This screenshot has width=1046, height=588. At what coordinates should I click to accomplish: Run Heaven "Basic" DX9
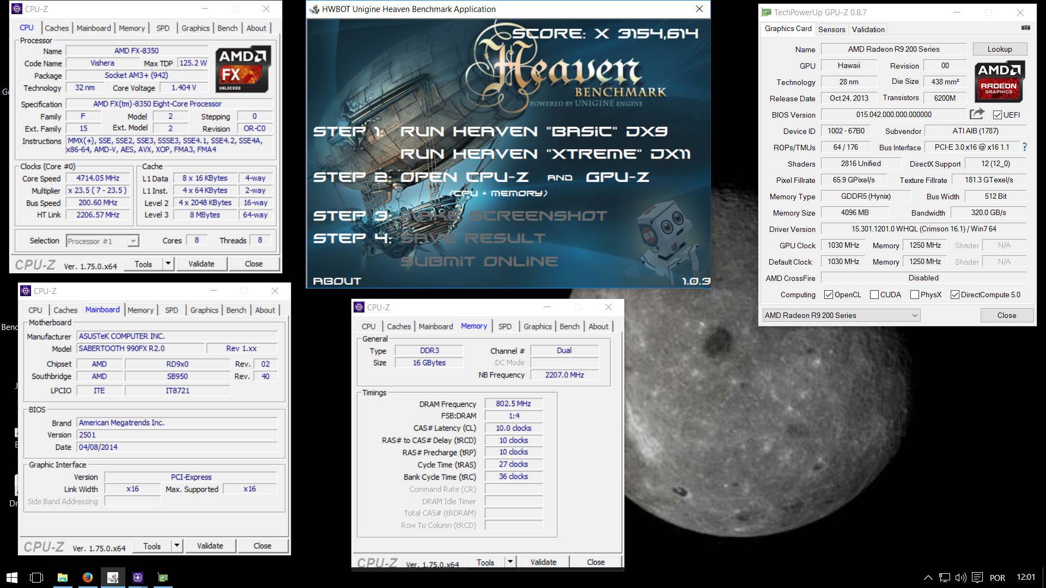tap(534, 131)
